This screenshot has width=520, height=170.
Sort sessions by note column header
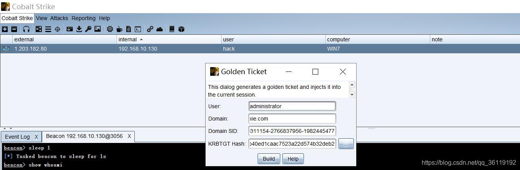click(475, 39)
